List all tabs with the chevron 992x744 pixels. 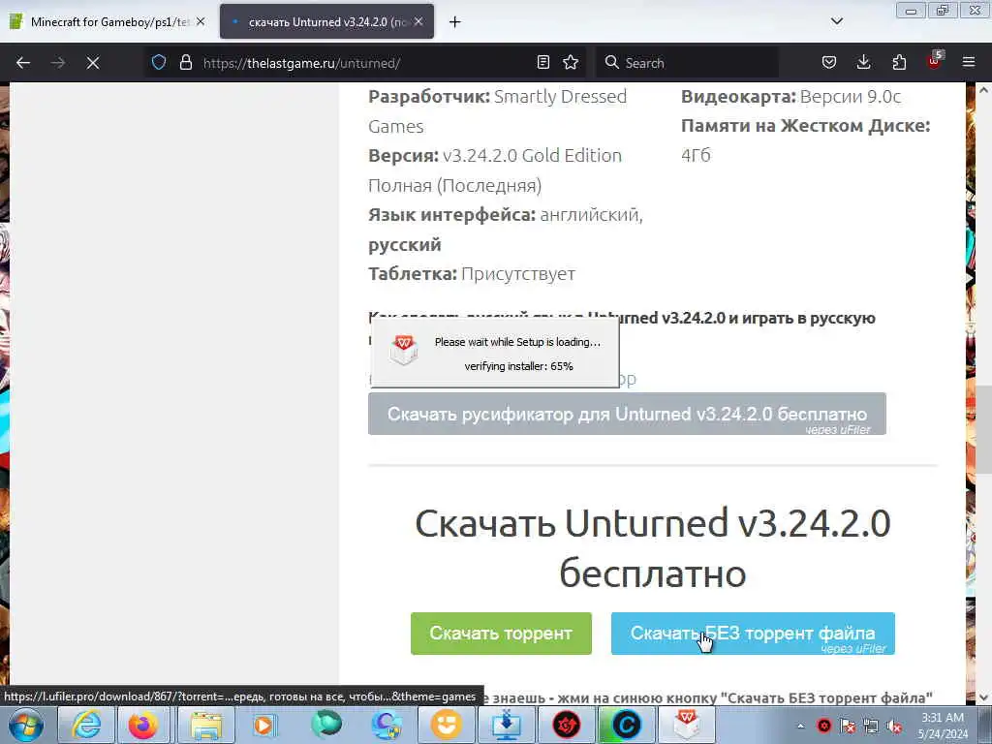836,21
